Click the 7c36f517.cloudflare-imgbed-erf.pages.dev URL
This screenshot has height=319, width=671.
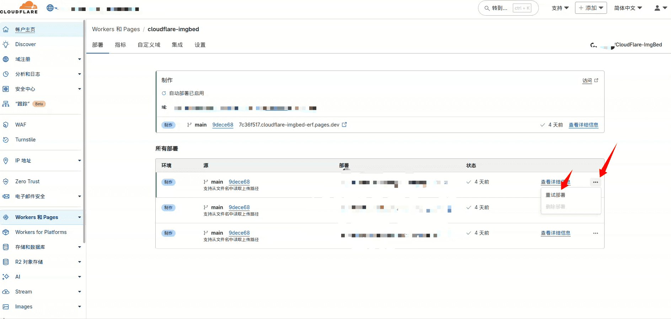tap(289, 125)
